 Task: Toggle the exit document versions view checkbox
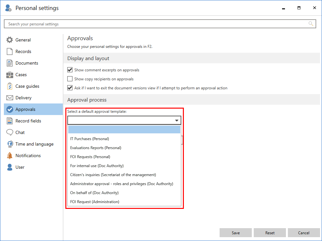click(x=70, y=88)
